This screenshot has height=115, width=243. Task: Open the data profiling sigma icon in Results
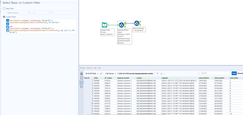coord(81,78)
